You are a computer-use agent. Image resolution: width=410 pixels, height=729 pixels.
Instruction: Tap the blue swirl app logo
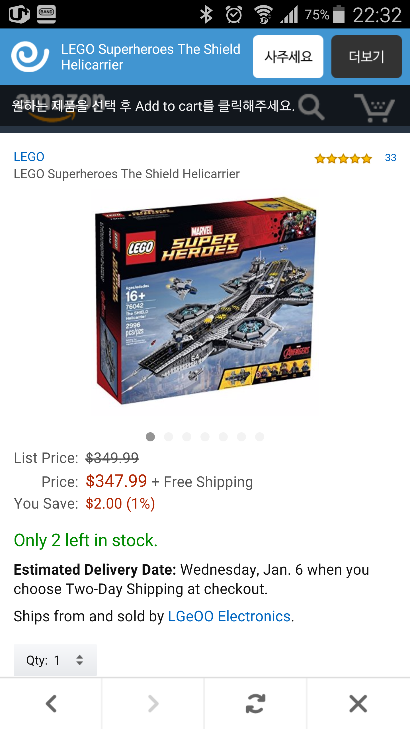pyautogui.click(x=30, y=57)
